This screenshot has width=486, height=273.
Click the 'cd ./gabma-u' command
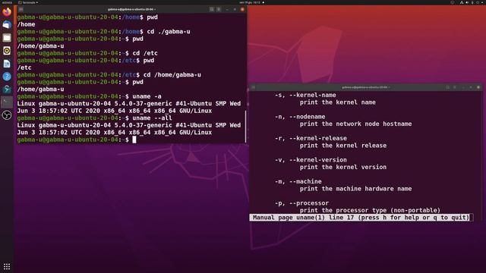click(x=169, y=31)
